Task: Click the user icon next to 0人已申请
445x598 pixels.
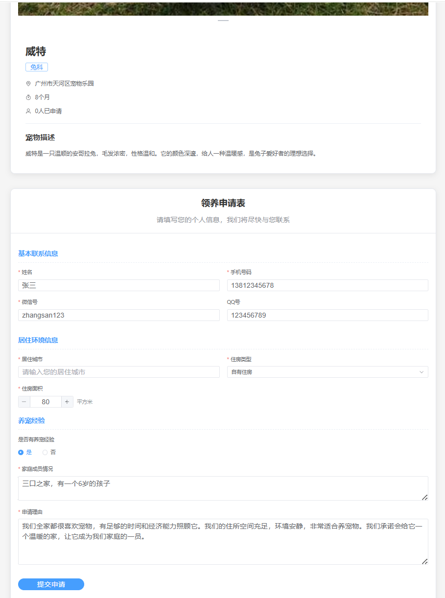Action: (28, 111)
